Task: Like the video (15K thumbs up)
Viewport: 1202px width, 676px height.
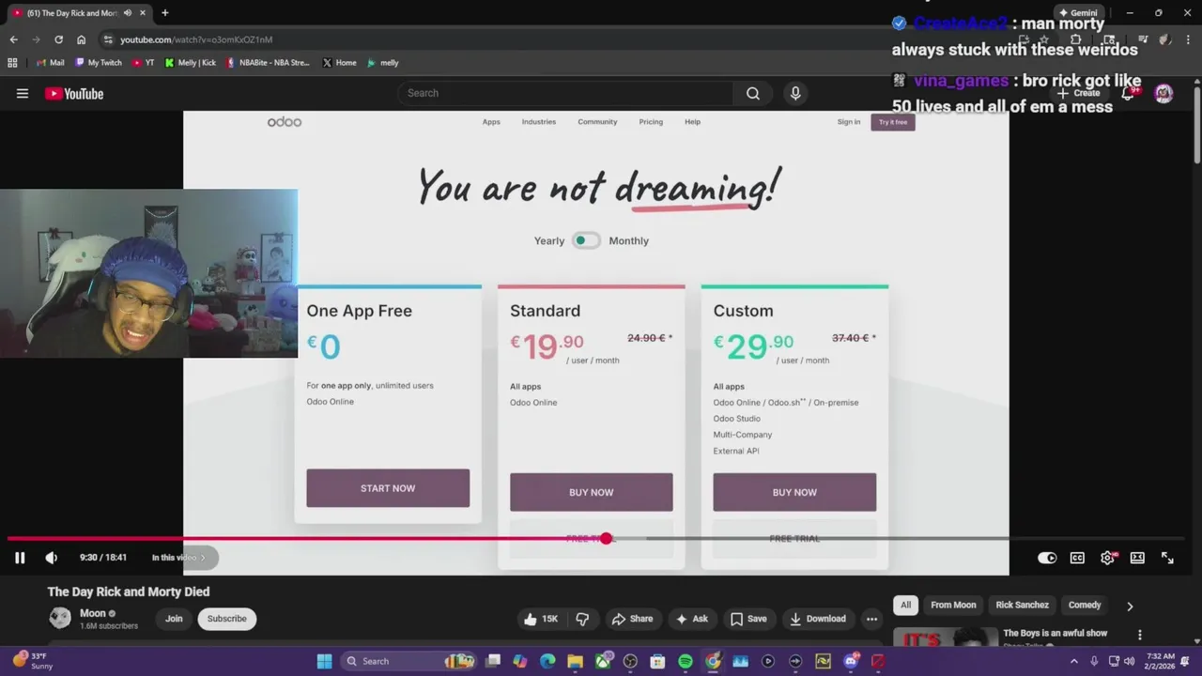Action: point(541,619)
